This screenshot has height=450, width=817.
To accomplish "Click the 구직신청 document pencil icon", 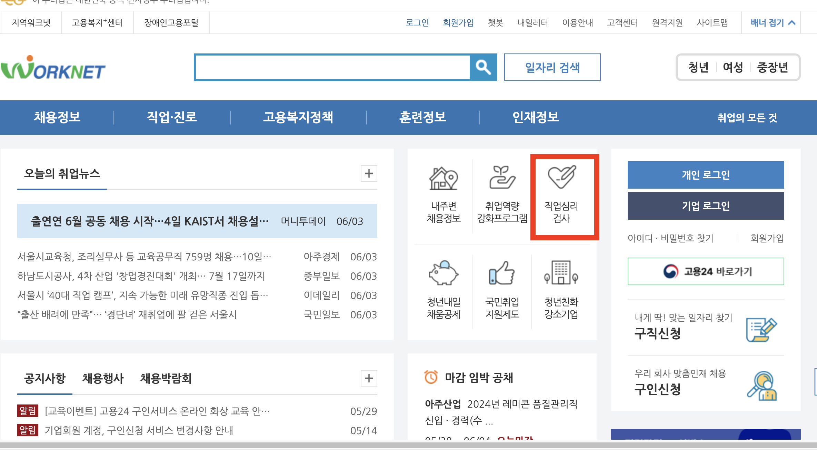I will 761,330.
